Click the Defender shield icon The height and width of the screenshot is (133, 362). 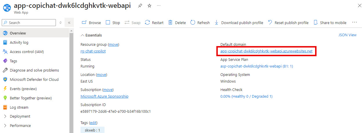click(x=5, y=79)
